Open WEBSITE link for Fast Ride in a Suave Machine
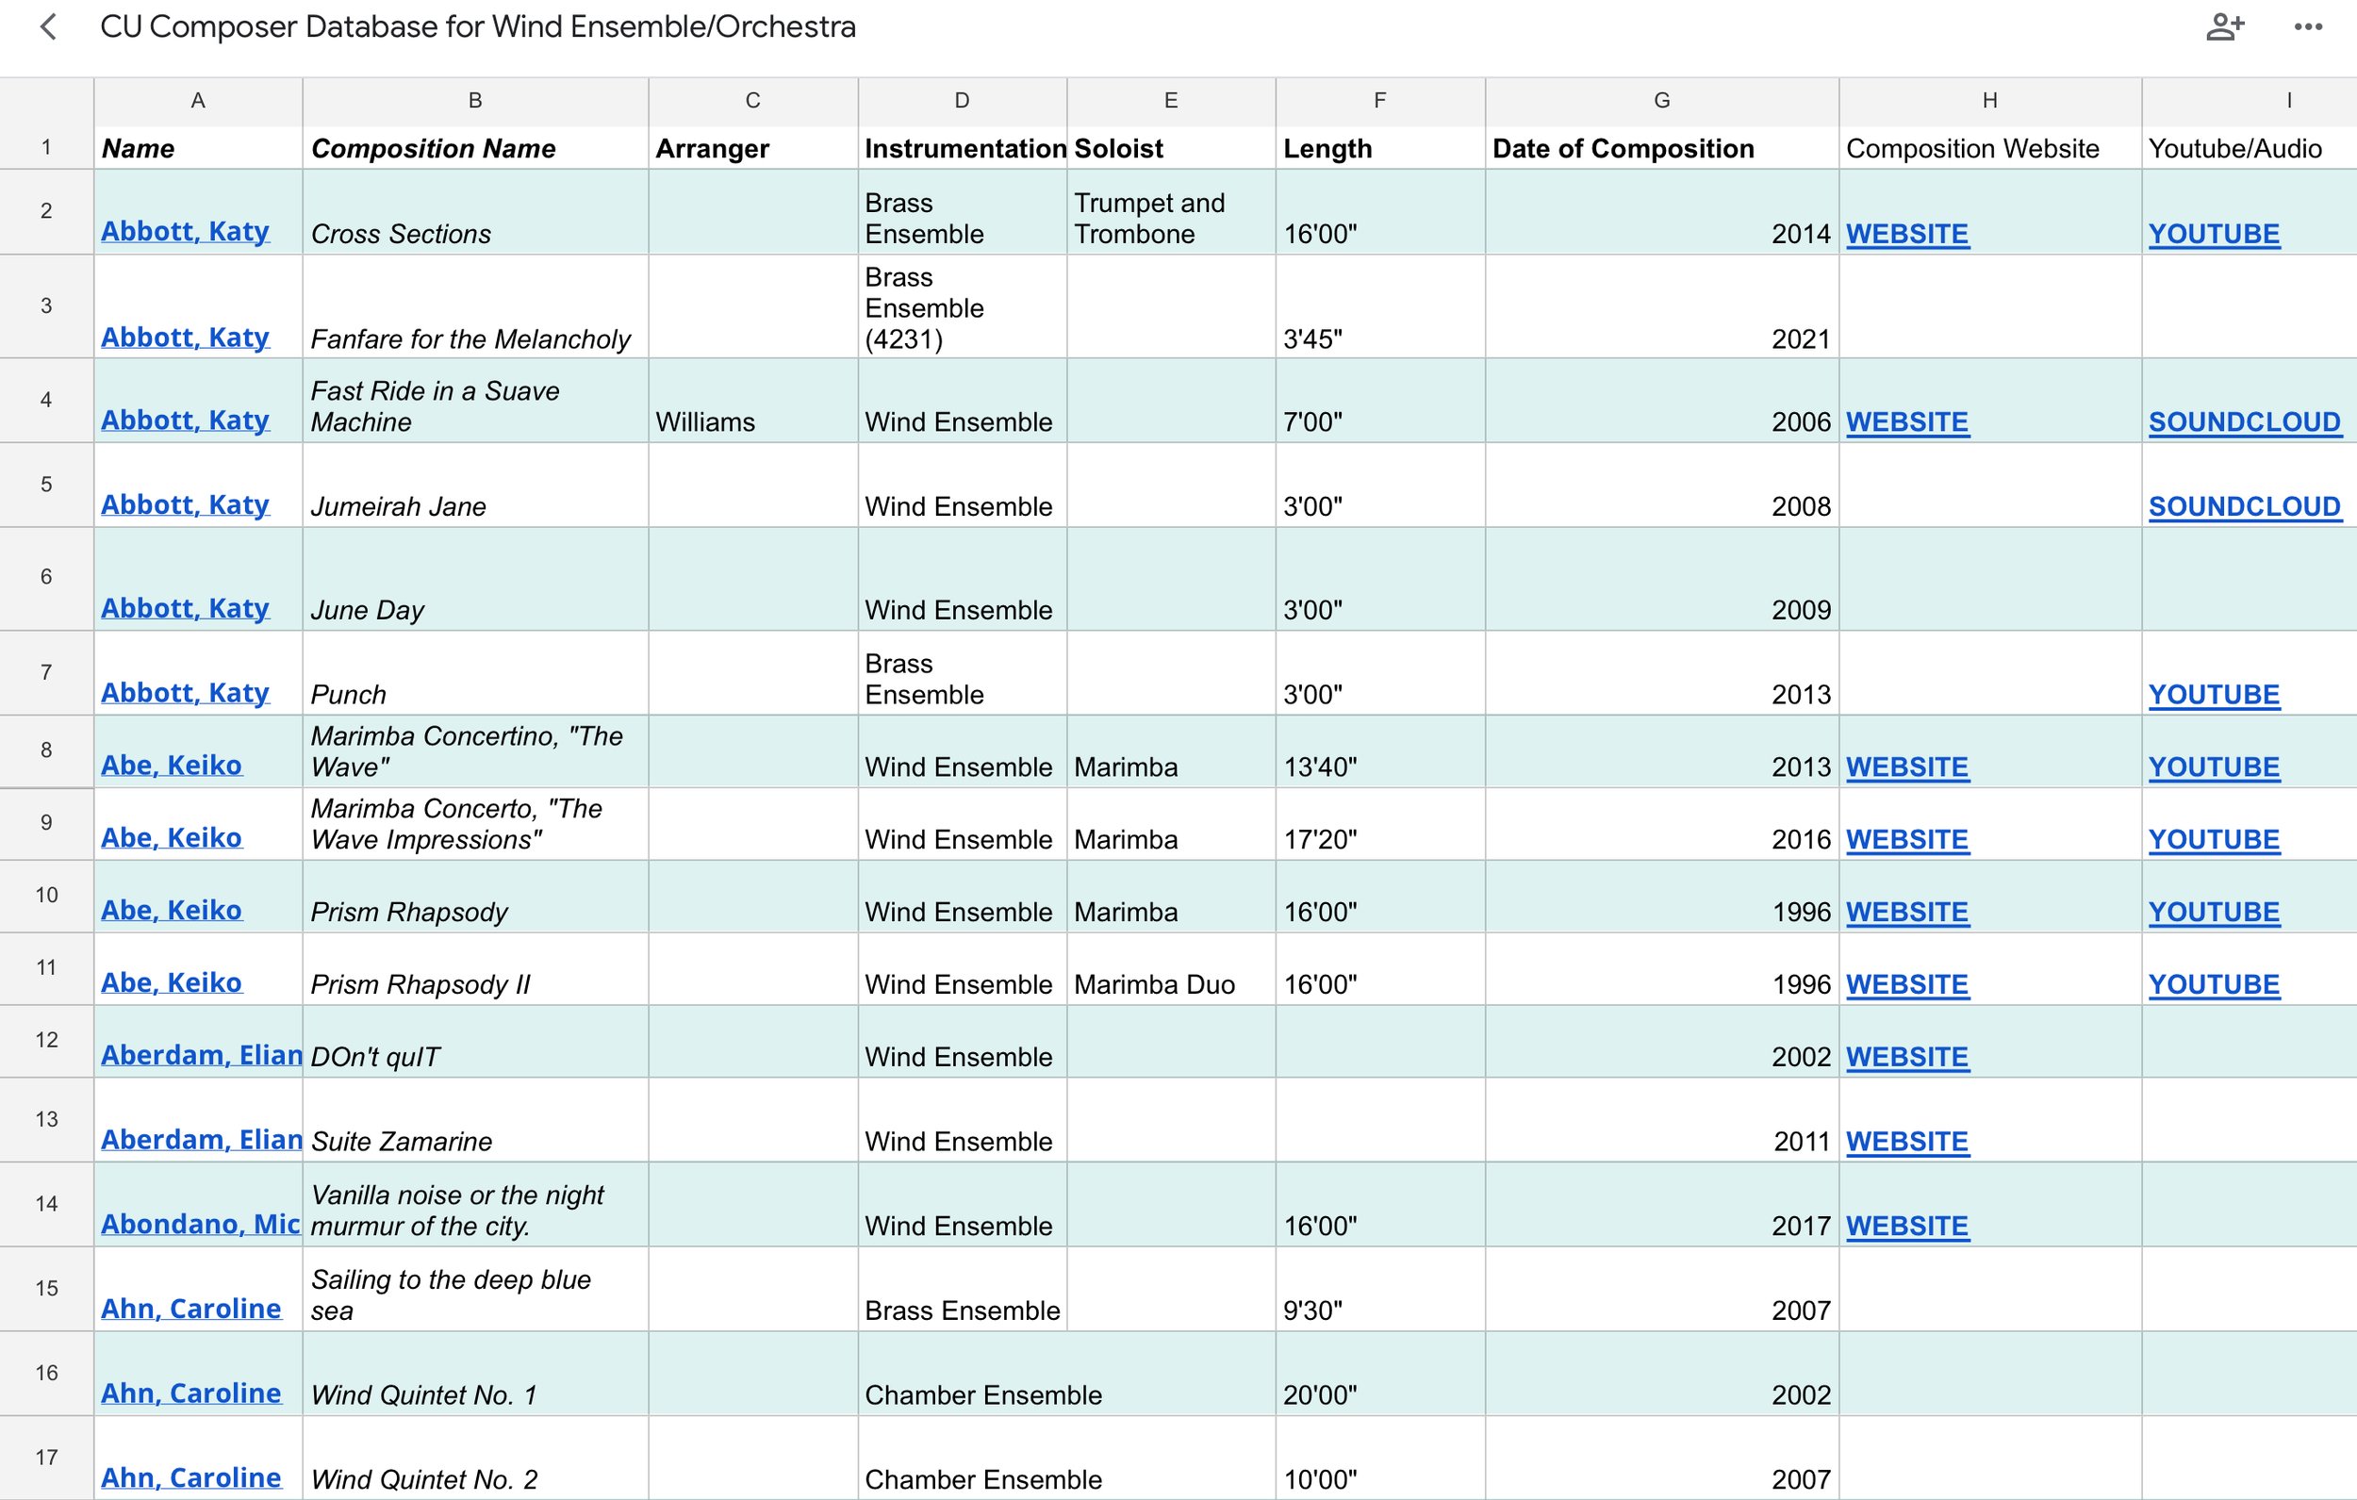 pos(1906,422)
